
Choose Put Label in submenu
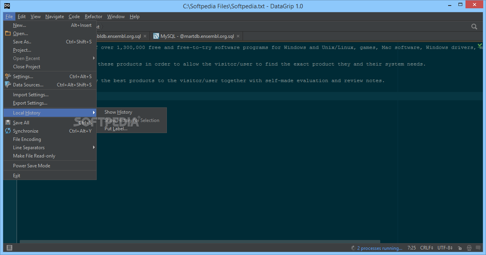click(x=131, y=129)
